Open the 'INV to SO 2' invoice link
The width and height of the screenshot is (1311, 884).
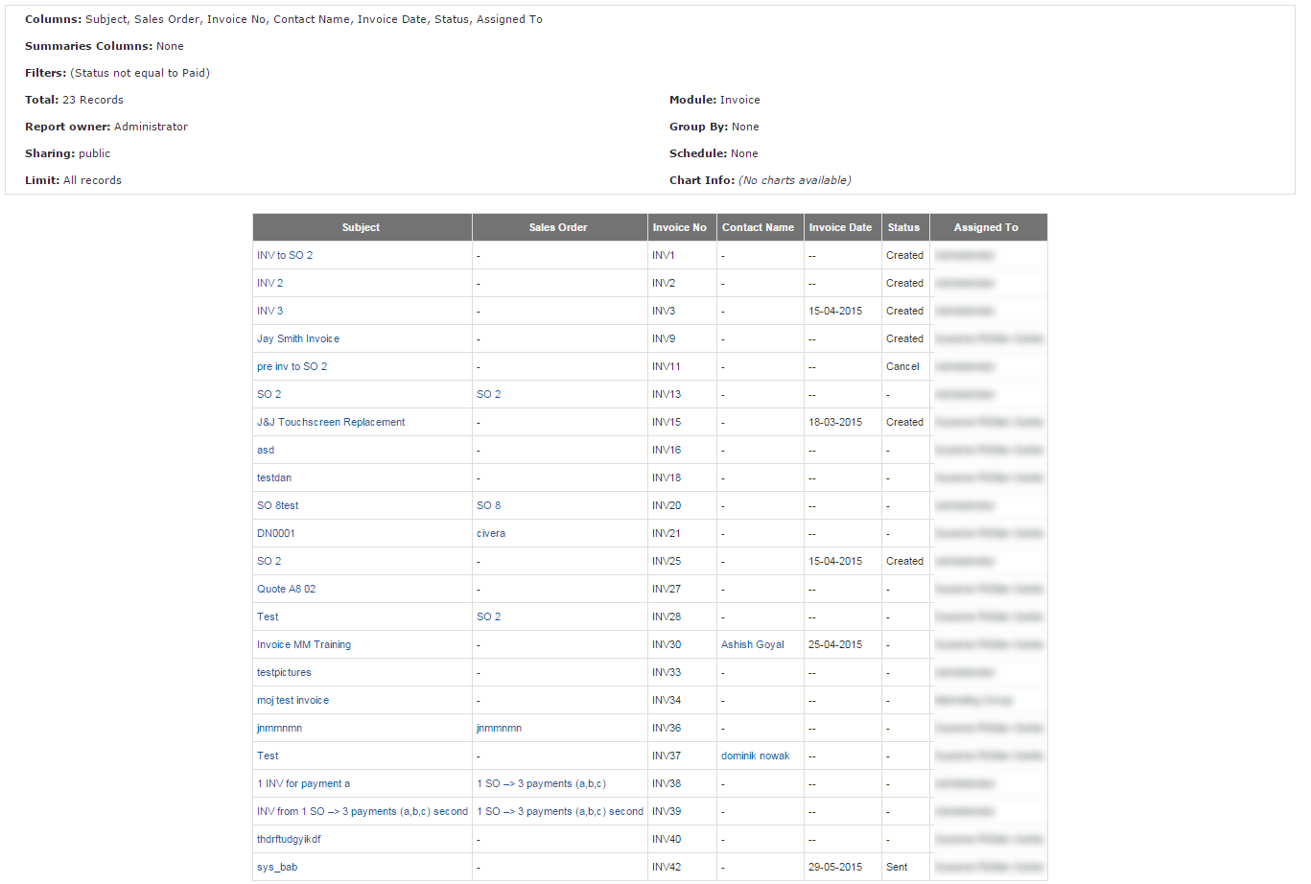click(x=285, y=255)
